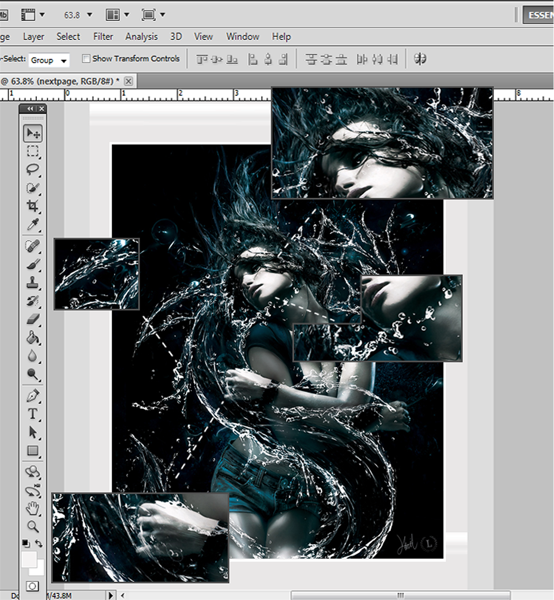Choose the Crop tool
This screenshot has width=554, height=600.
(x=33, y=206)
